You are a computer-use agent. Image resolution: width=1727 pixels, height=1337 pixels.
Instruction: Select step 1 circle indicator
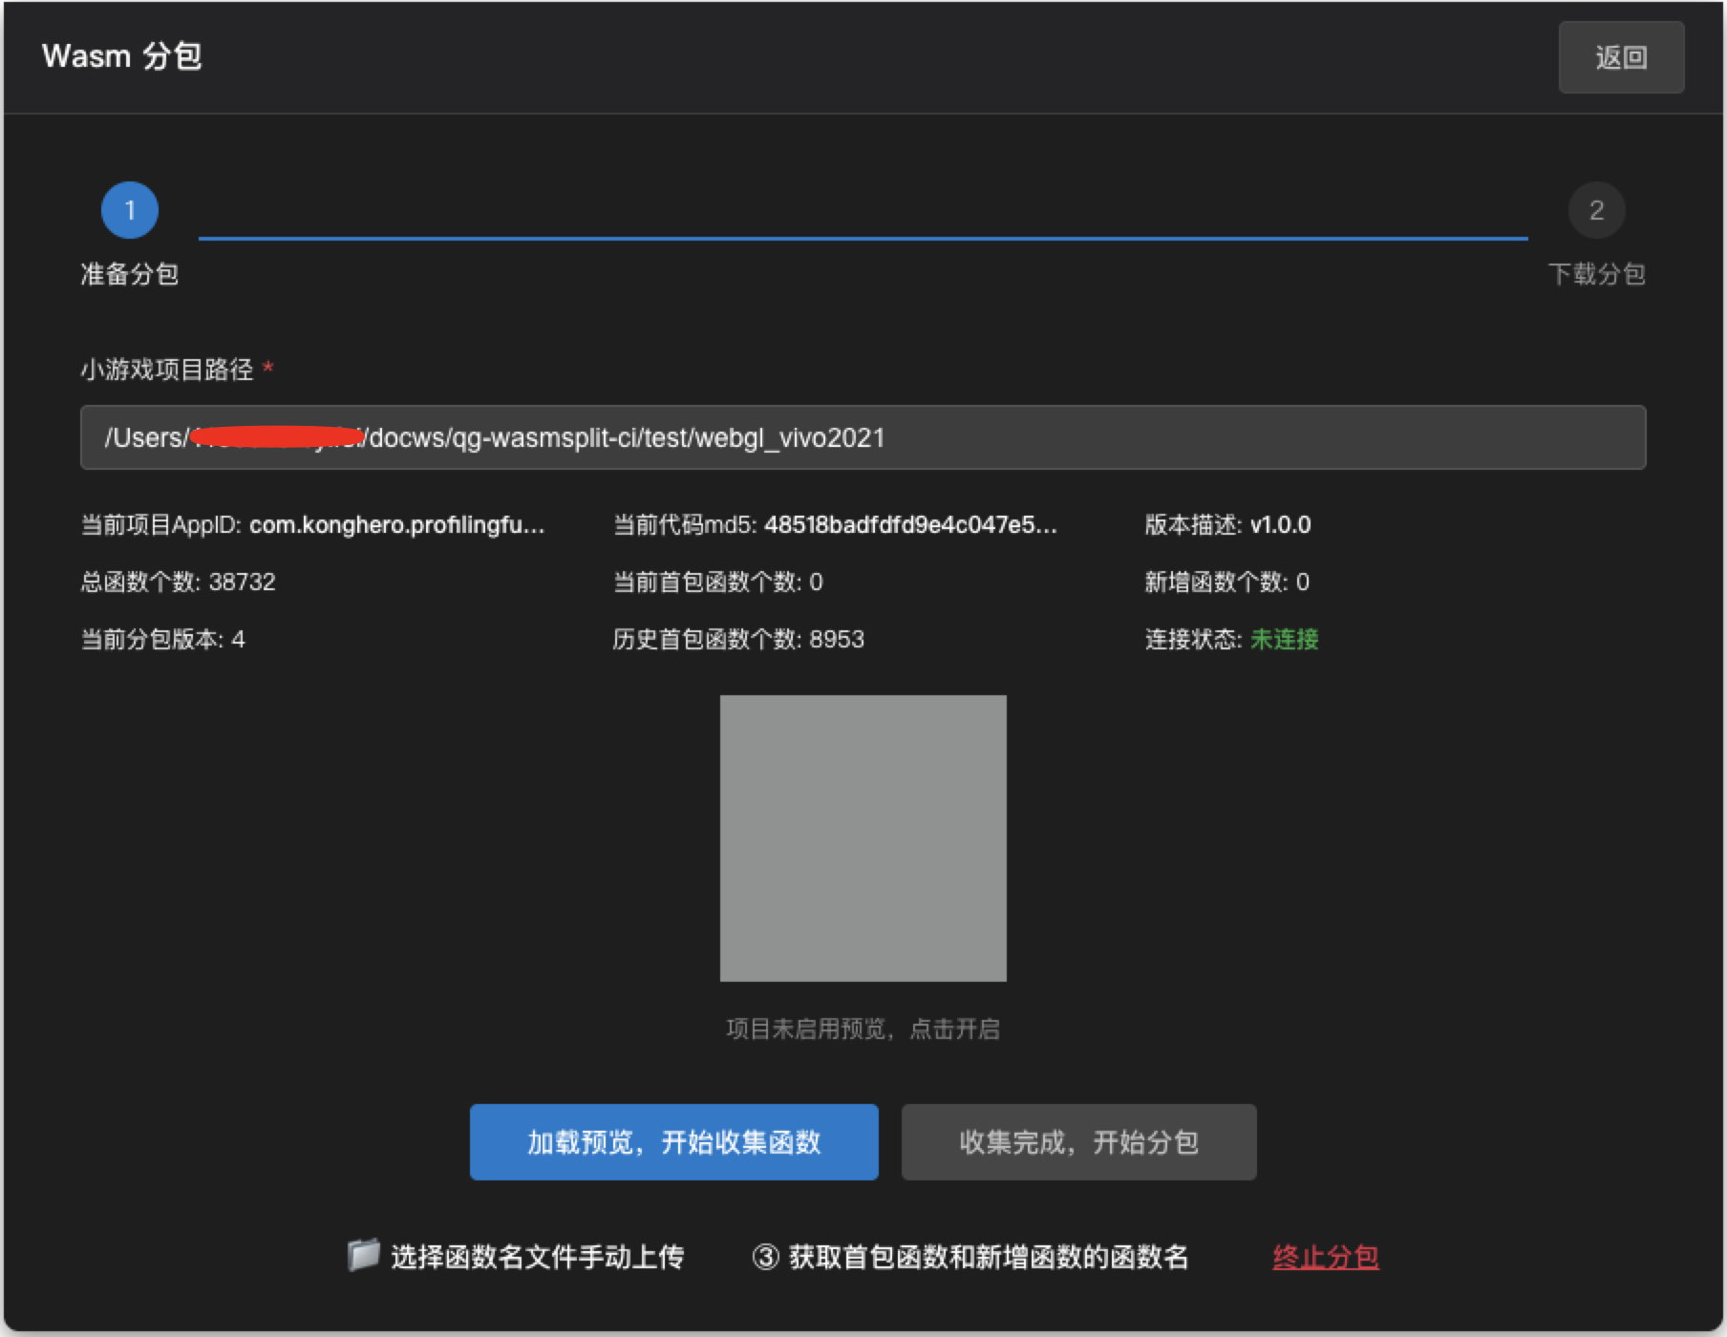(x=130, y=210)
